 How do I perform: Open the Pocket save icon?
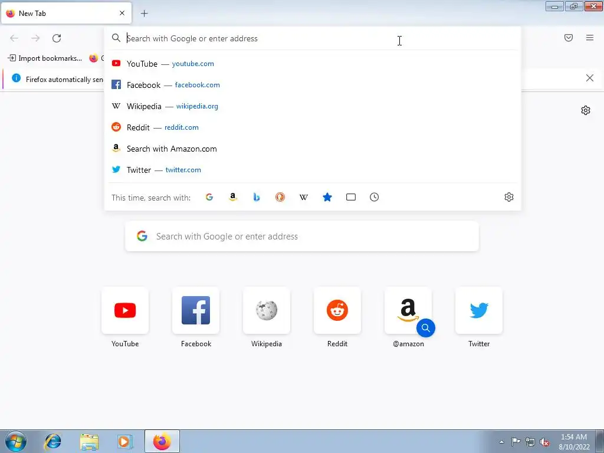pyautogui.click(x=569, y=38)
